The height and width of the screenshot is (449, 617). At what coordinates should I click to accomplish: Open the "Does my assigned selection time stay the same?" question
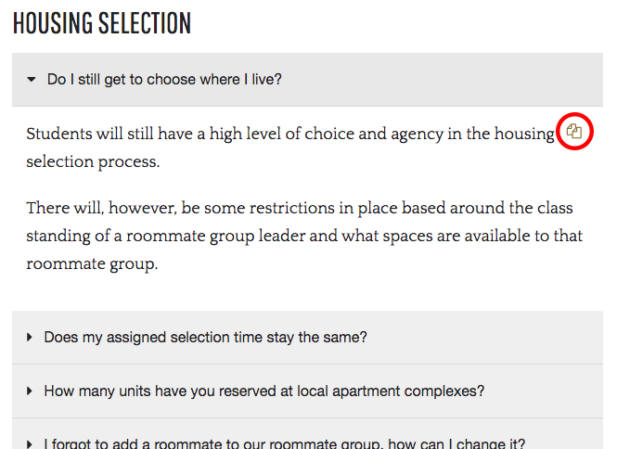[x=205, y=338]
